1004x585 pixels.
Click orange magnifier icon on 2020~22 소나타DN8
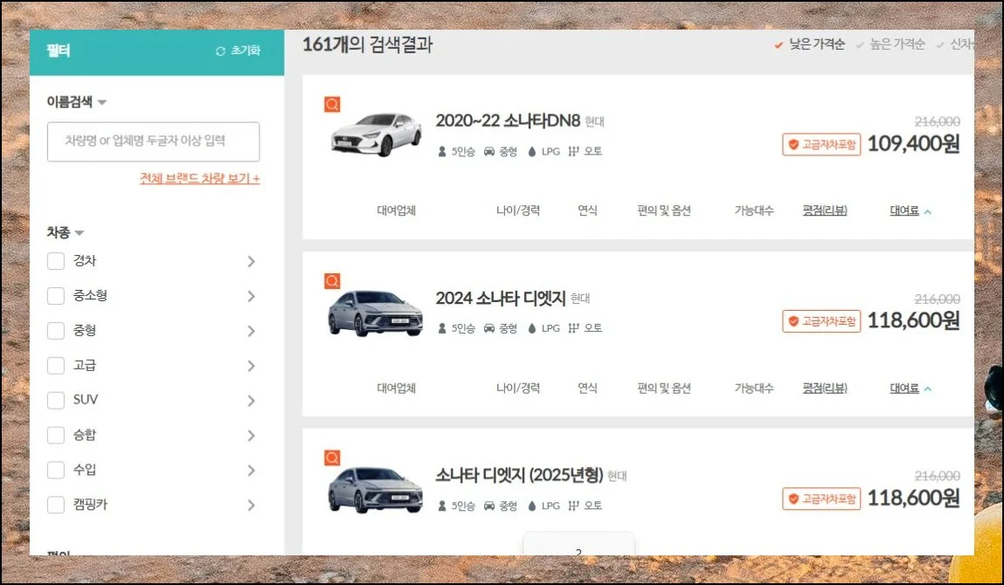pyautogui.click(x=332, y=105)
